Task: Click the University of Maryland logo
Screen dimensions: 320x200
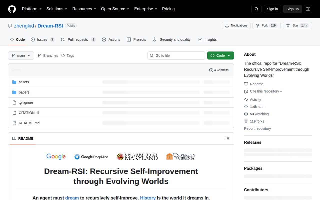Action: 137,157
